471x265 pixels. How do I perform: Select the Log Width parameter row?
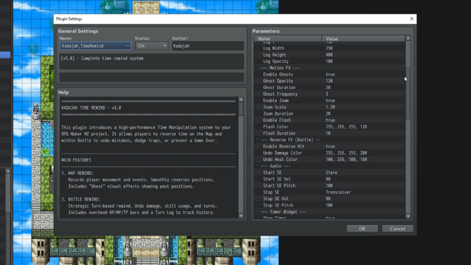tap(329, 48)
